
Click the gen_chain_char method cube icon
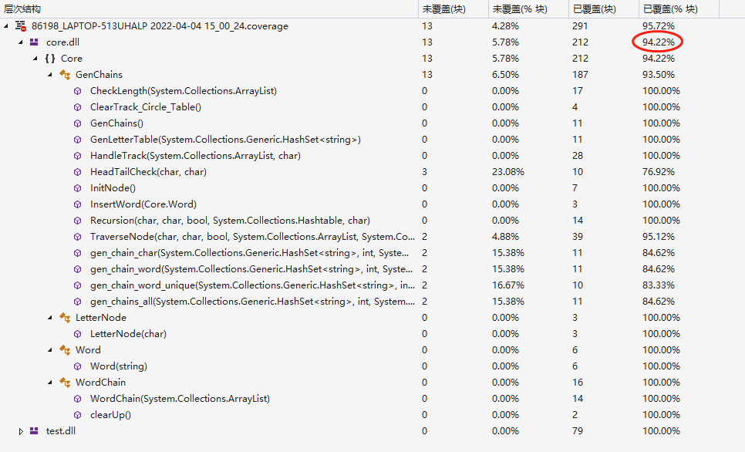(77, 252)
